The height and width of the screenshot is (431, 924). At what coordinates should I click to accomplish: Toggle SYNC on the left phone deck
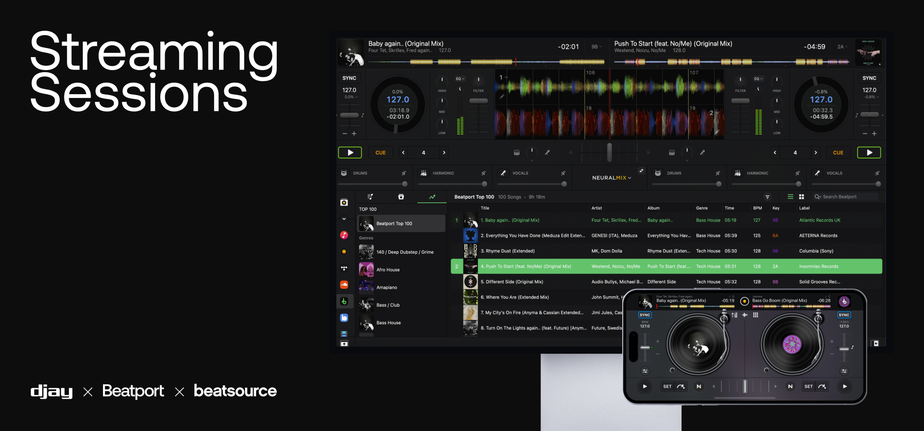pyautogui.click(x=645, y=315)
